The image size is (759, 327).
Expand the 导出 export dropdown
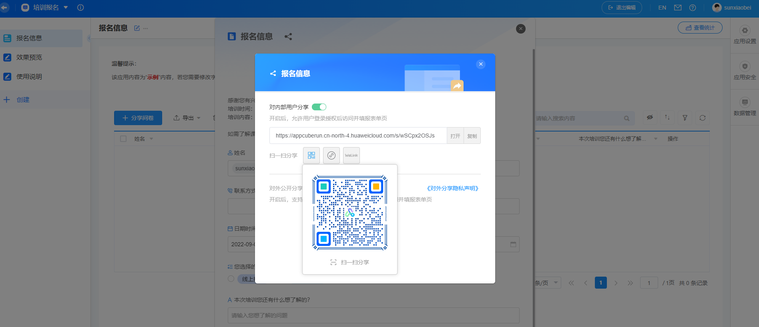pos(187,118)
